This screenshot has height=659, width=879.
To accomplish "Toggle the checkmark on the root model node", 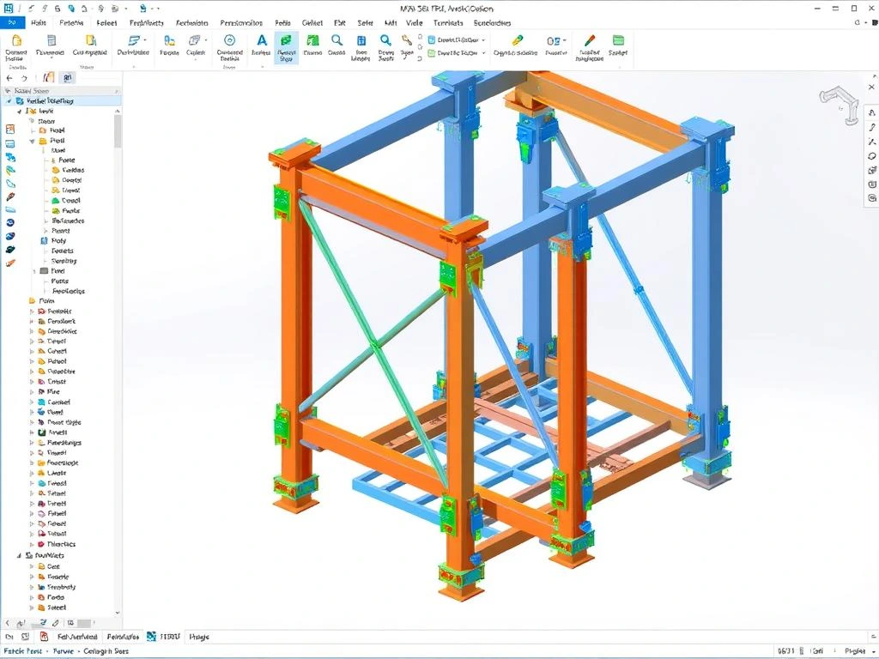I will [x=8, y=101].
